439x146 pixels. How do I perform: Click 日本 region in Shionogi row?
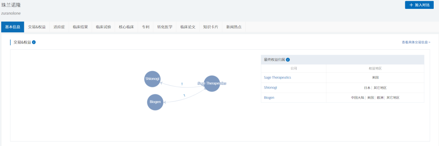coord(367,88)
